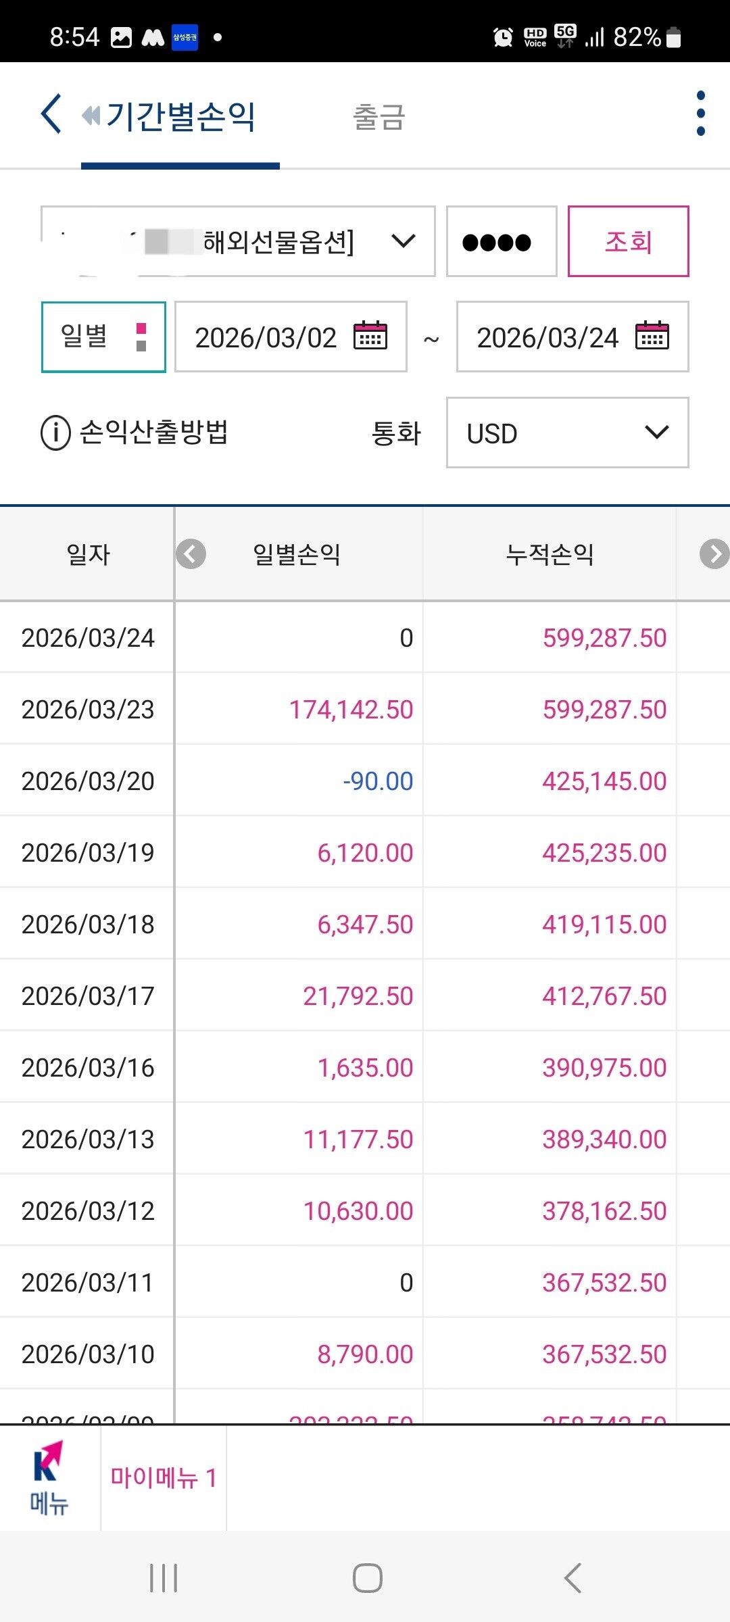Open the three-dot overflow menu

[700, 114]
